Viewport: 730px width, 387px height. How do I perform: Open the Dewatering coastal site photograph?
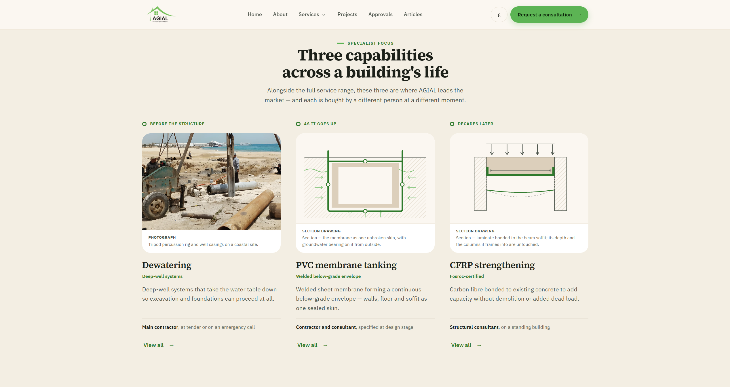[x=211, y=182]
